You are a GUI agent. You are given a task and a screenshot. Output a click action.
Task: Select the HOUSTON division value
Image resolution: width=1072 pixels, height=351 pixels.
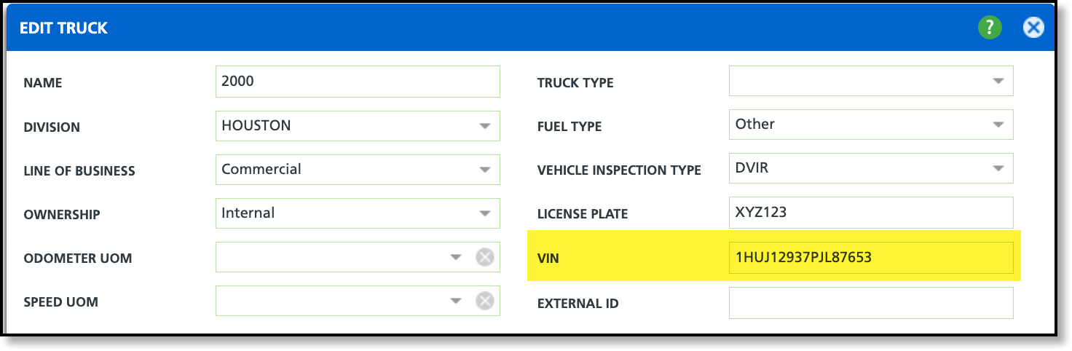[x=256, y=125]
